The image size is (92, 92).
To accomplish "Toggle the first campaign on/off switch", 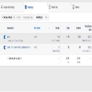I will click(5, 37).
